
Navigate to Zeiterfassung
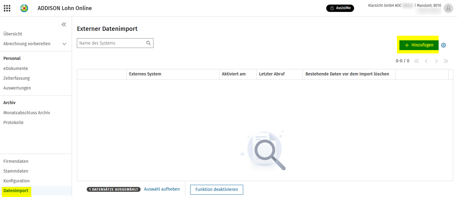tap(17, 78)
